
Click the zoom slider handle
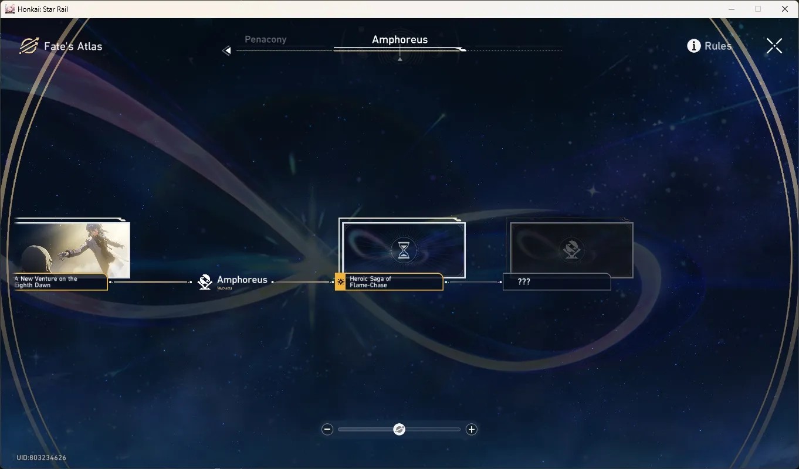point(399,430)
